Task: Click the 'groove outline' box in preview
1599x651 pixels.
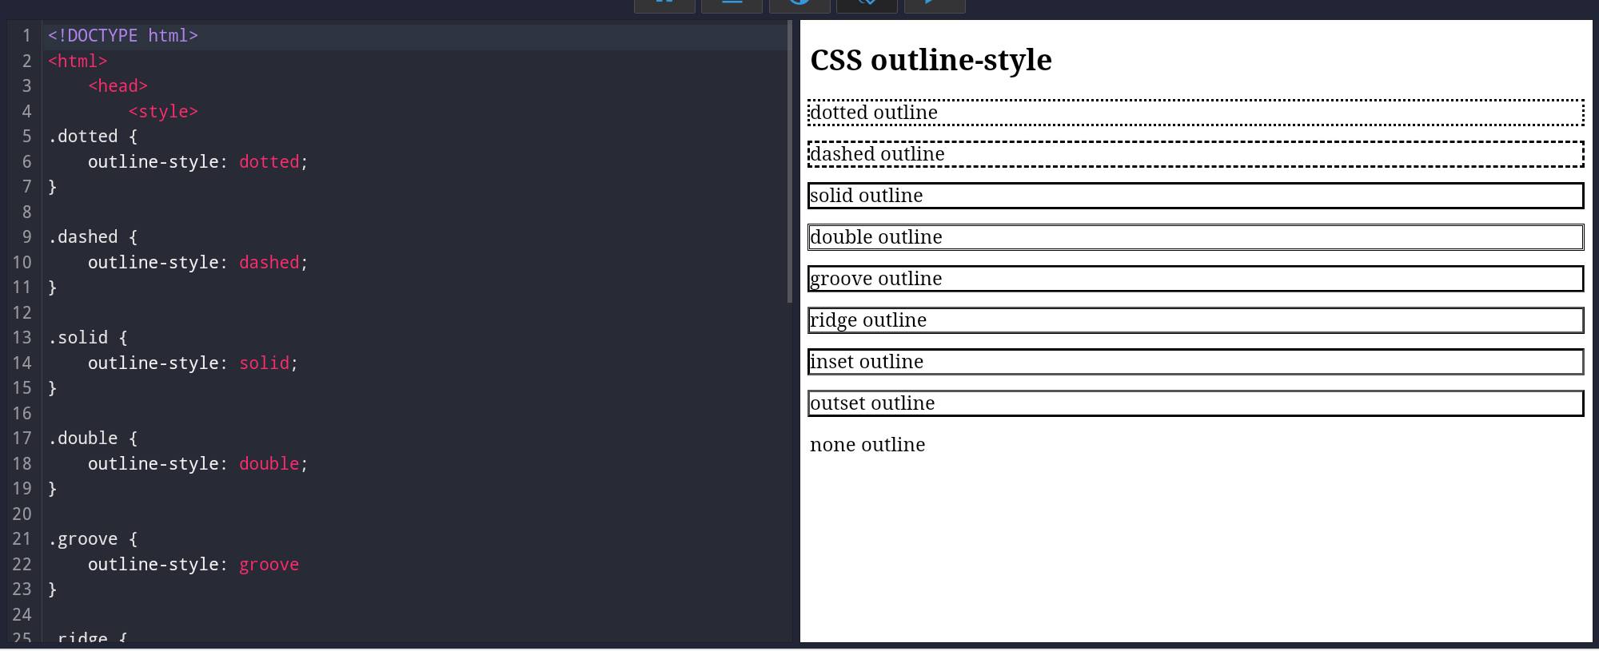Action: (x=1196, y=279)
